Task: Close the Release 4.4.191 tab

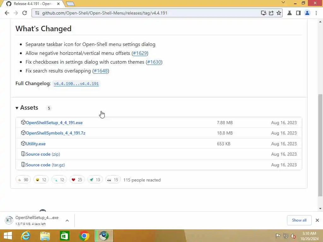Action: [x=58, y=4]
